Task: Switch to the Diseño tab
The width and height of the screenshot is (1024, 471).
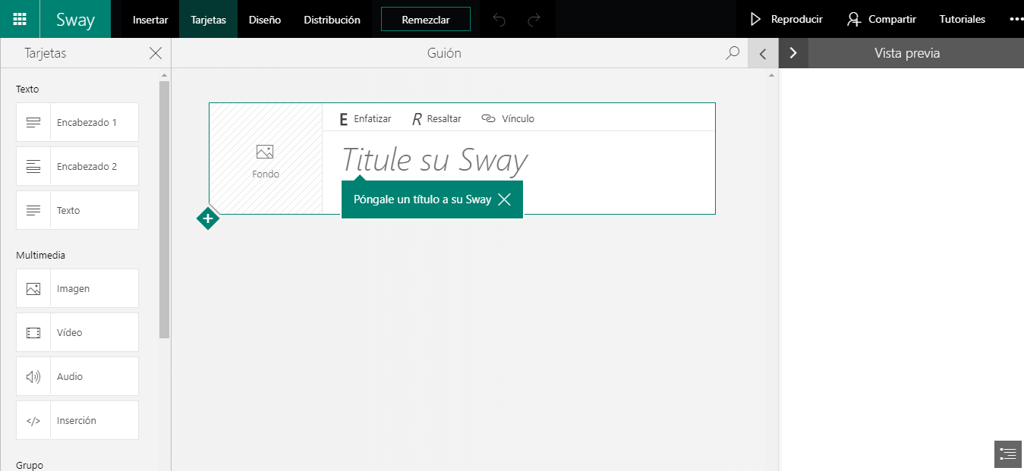Action: (x=265, y=20)
